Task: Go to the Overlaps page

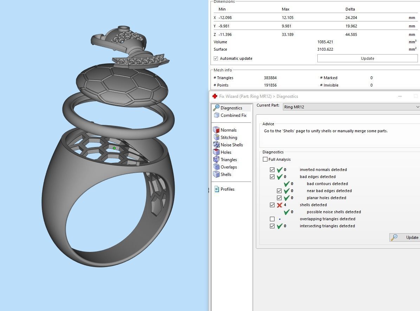Action: pyautogui.click(x=229, y=167)
